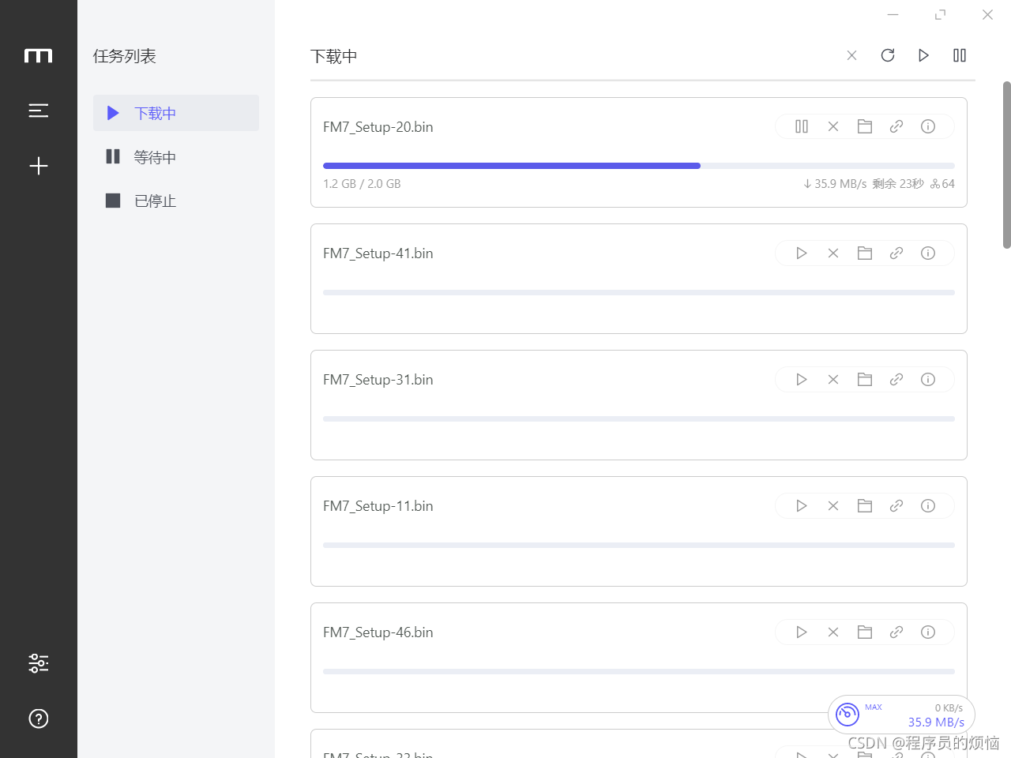The width and height of the screenshot is (1011, 758).
Task: Resume the FM7_Setup-41.bin task
Action: tap(801, 253)
